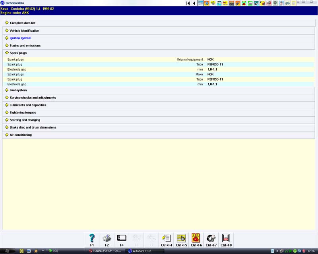
Task: Click the orange engine toolbar icon
Action: (x=207, y=3)
